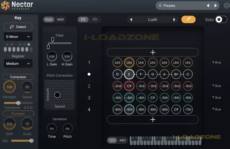Toggle voice 2 up octave (↑8ve)

(x=216, y=86)
